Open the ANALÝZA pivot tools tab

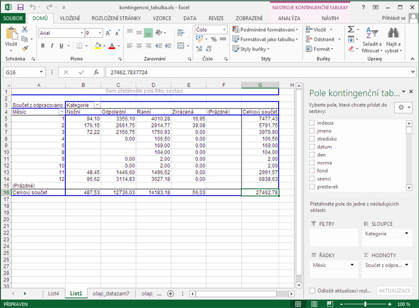pos(289,18)
